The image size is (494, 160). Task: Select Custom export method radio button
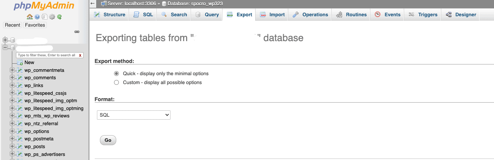click(x=116, y=83)
